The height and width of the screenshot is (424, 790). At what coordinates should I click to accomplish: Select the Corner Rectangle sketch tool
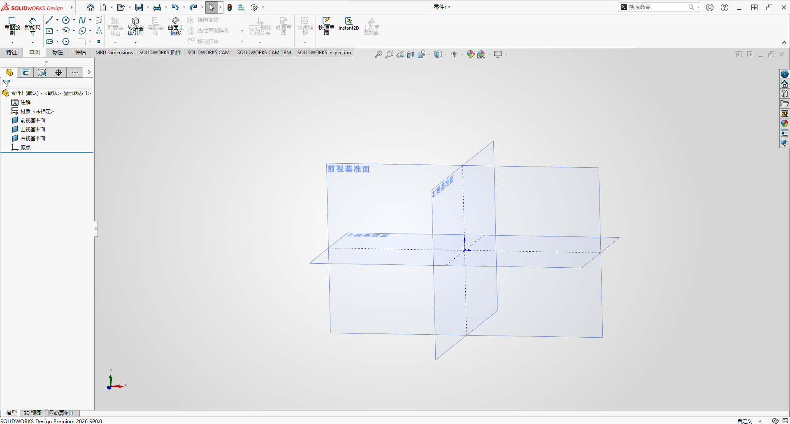point(50,31)
